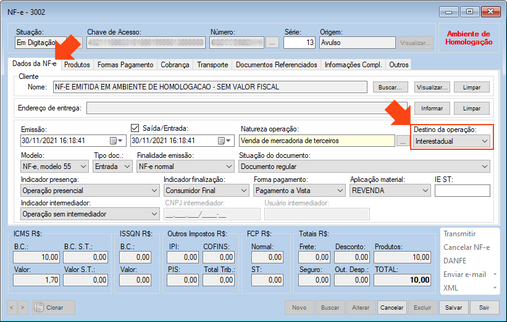Open the Transporte tab

click(212, 65)
